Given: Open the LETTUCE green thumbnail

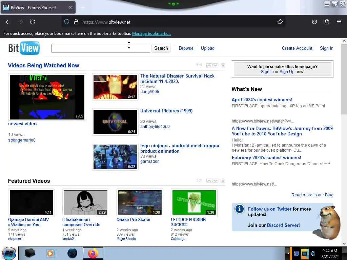Looking at the screenshot, I should point(194,202).
